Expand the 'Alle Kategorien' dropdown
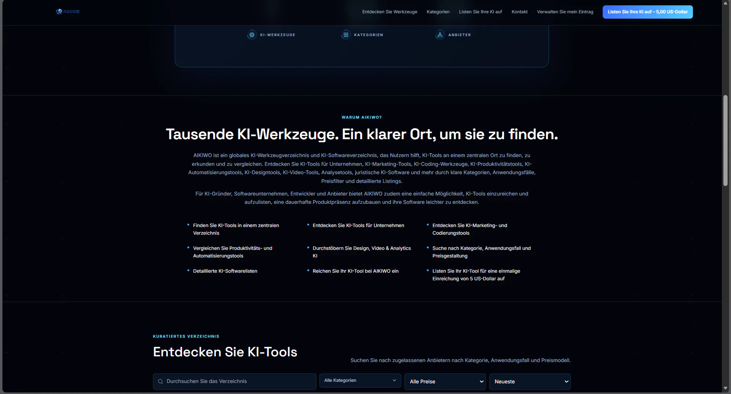 pyautogui.click(x=360, y=380)
